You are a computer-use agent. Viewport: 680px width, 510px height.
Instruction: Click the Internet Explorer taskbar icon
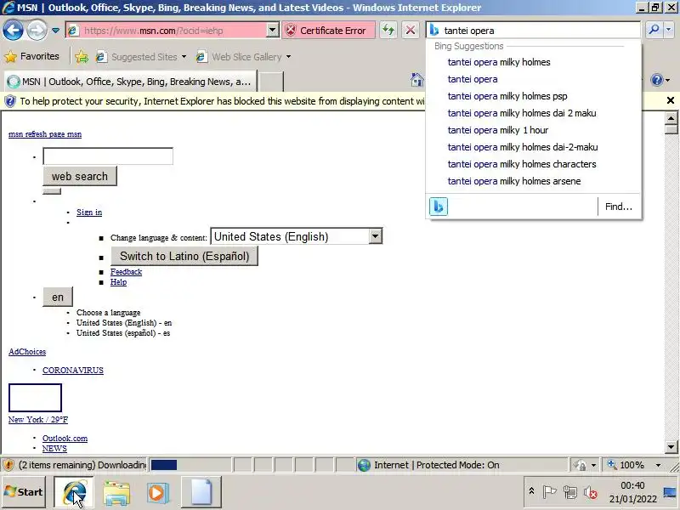click(x=74, y=492)
